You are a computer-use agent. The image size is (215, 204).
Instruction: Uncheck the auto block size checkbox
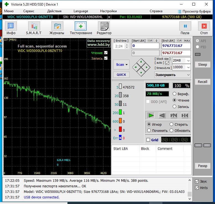pyautogui.click(x=167, y=63)
